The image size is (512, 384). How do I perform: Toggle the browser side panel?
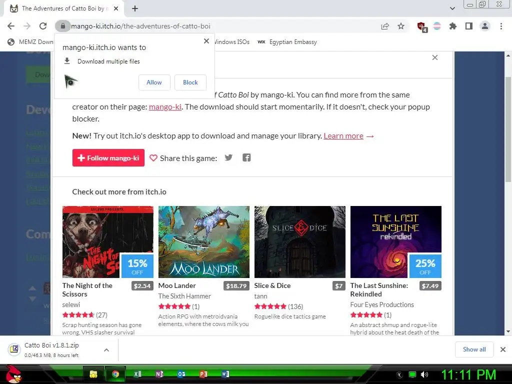469,26
